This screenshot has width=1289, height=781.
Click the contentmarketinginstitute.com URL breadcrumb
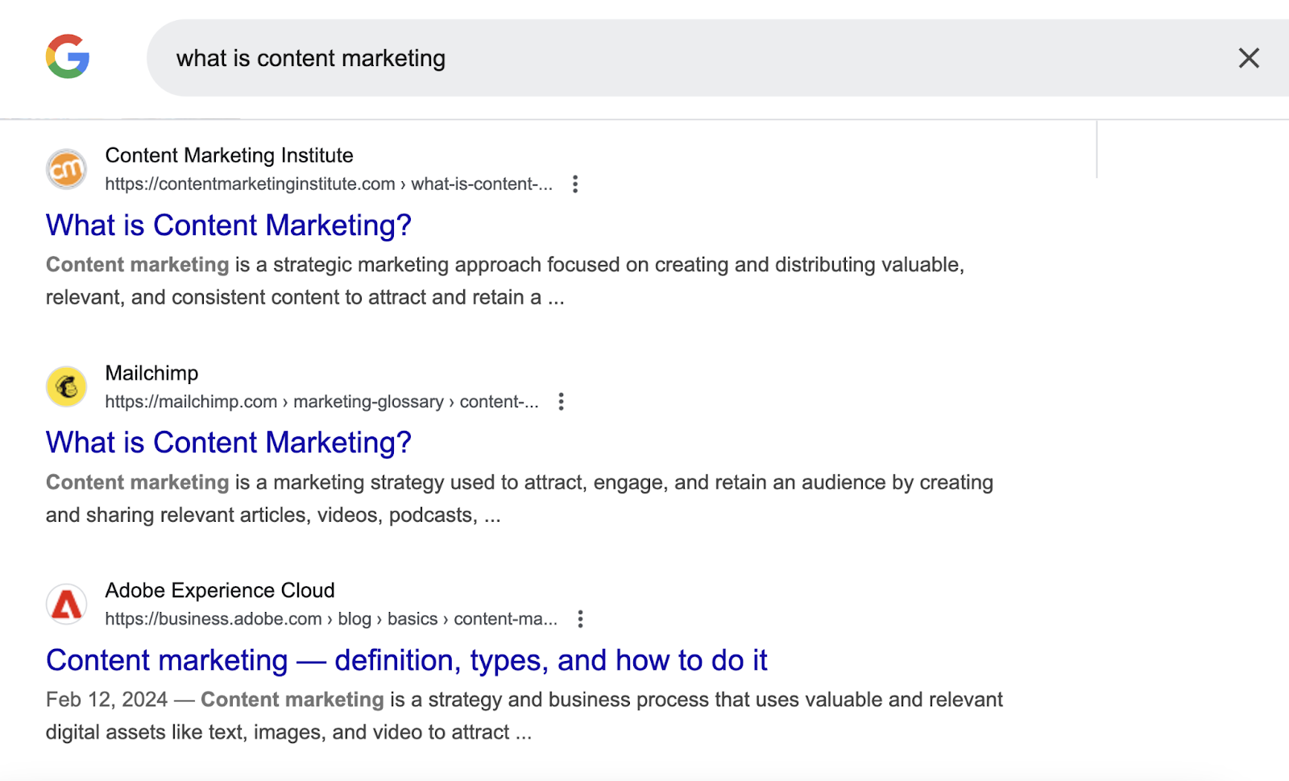tap(328, 184)
